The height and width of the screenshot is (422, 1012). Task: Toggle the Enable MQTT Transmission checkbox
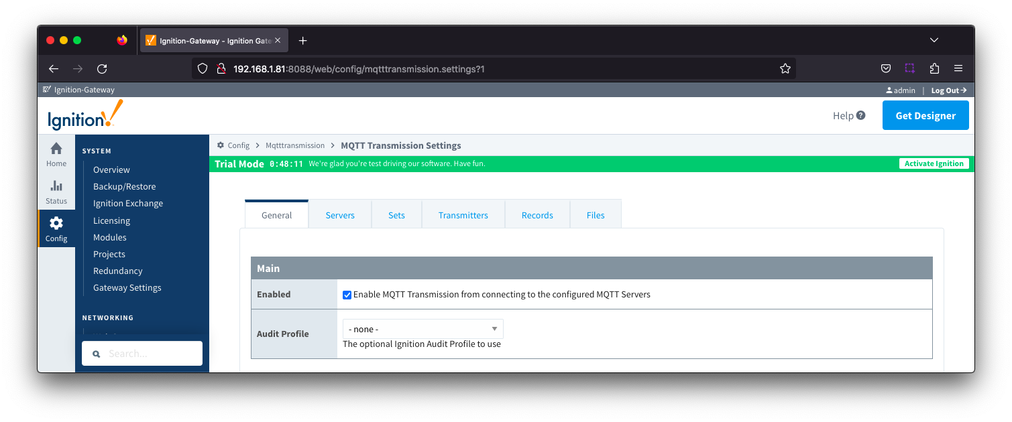[347, 295]
